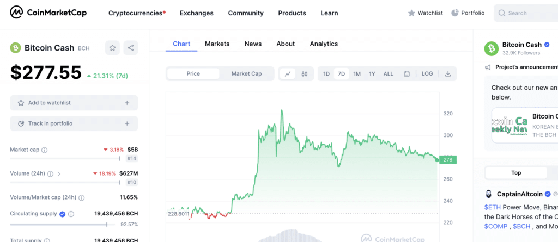Select the Top posts tab
This screenshot has width=558, height=242.
pyautogui.click(x=516, y=173)
